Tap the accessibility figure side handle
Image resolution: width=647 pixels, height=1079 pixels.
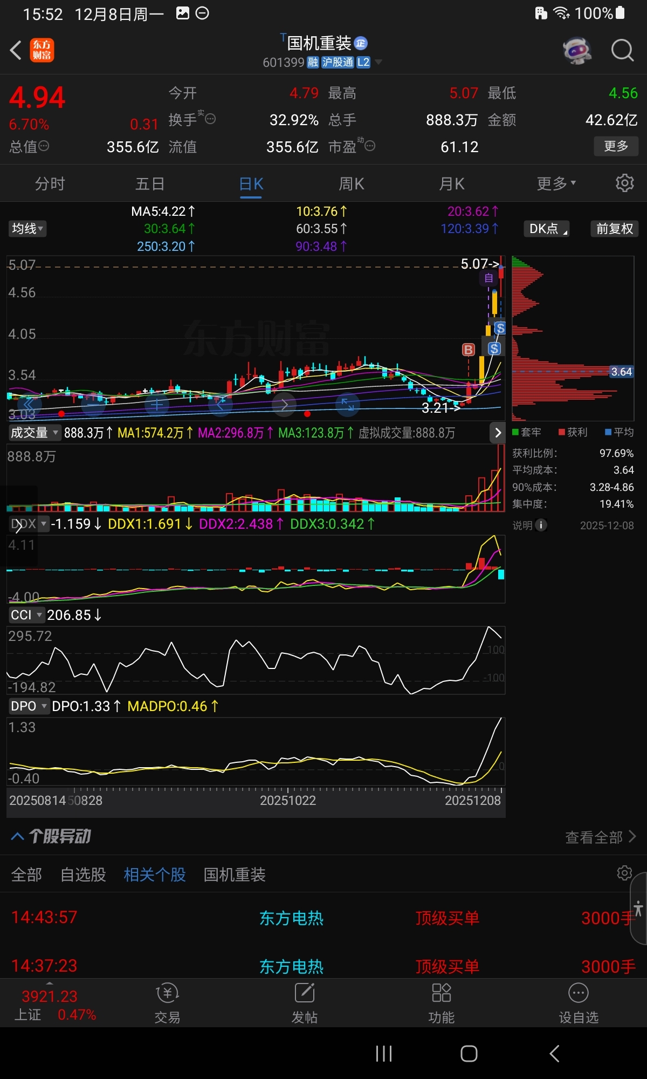638,909
